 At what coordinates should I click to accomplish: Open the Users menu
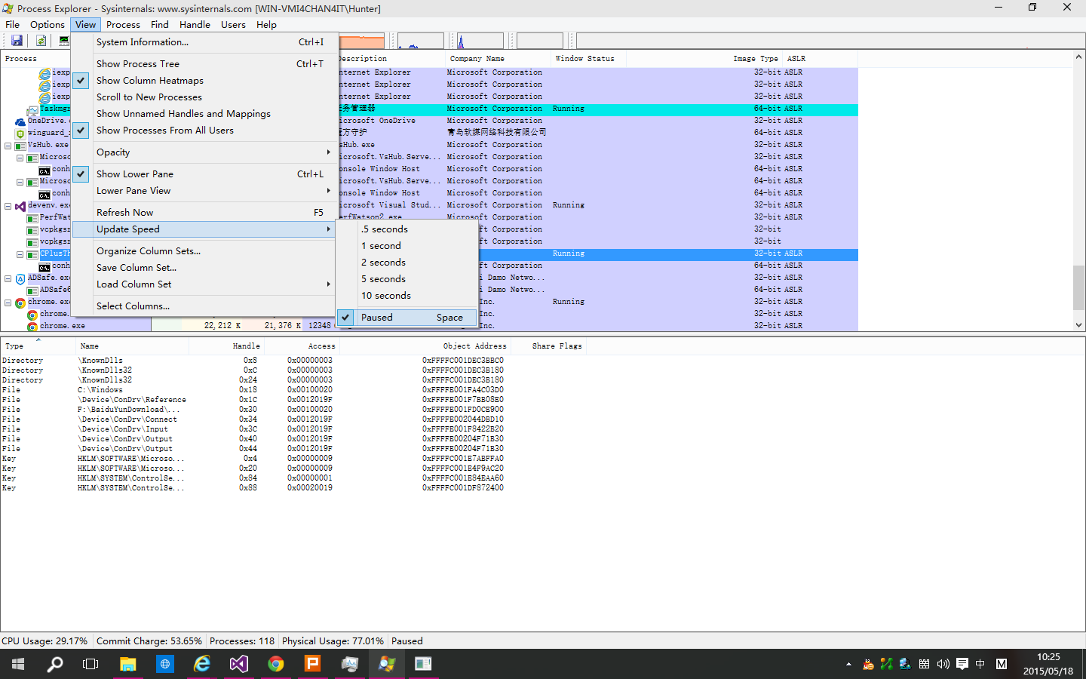tap(233, 24)
